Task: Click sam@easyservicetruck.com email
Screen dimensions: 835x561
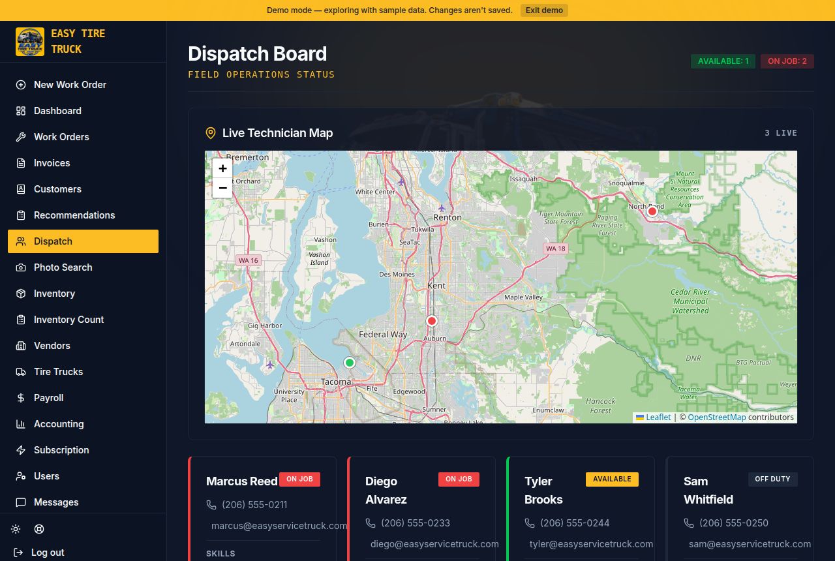Action: (750, 544)
